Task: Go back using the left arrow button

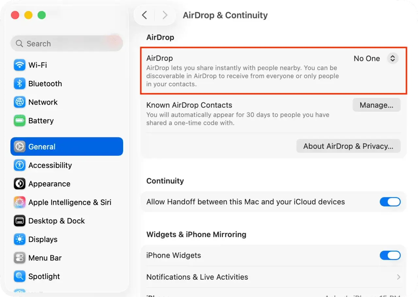Action: [x=145, y=15]
